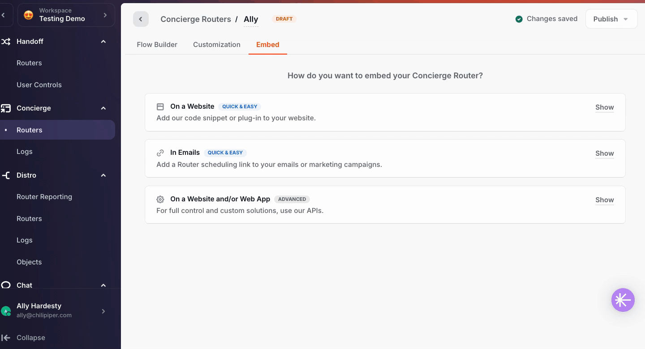Click the Handoff shuffle icon

tap(5, 42)
